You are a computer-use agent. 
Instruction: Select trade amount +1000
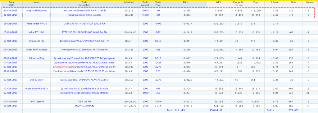[x=145, y=15]
